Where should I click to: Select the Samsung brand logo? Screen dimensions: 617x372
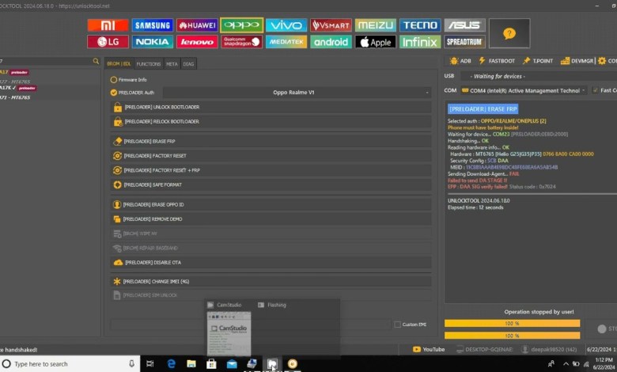153,25
